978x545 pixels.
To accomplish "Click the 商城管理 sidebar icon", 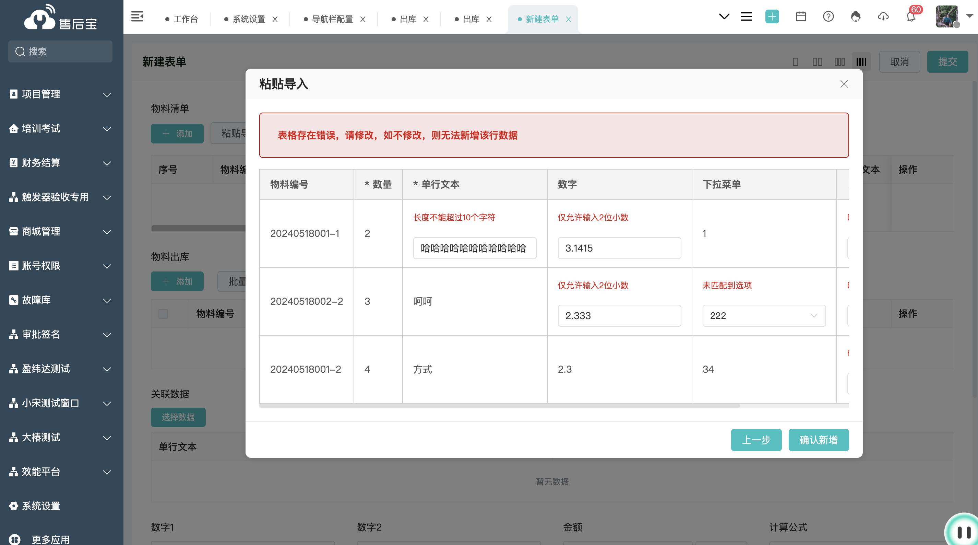I will pos(13,231).
